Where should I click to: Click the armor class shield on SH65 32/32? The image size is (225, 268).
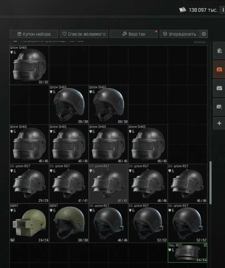click(x=12, y=52)
